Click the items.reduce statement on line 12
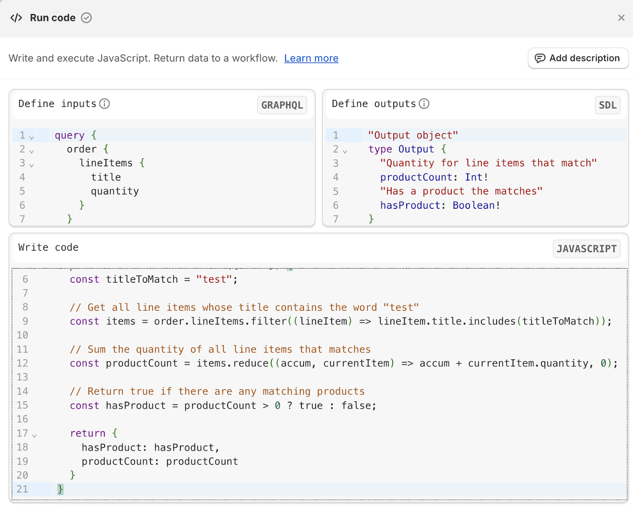The width and height of the screenshot is (633, 506). [344, 363]
